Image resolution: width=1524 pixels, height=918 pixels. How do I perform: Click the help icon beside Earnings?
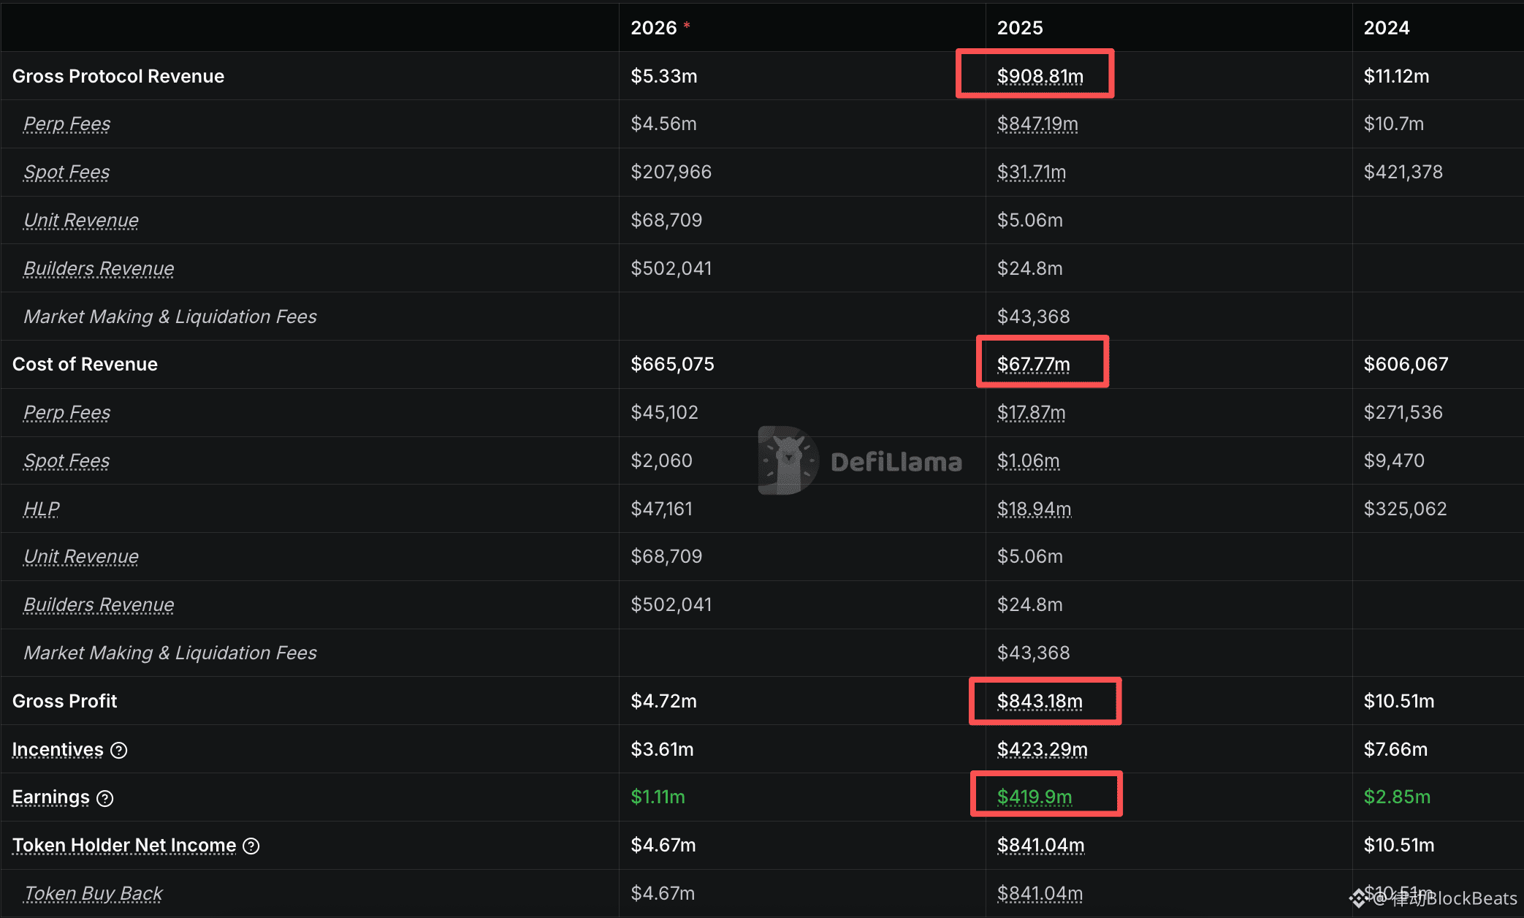(x=105, y=798)
